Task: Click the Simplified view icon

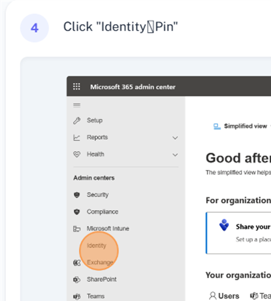Action: [x=217, y=126]
